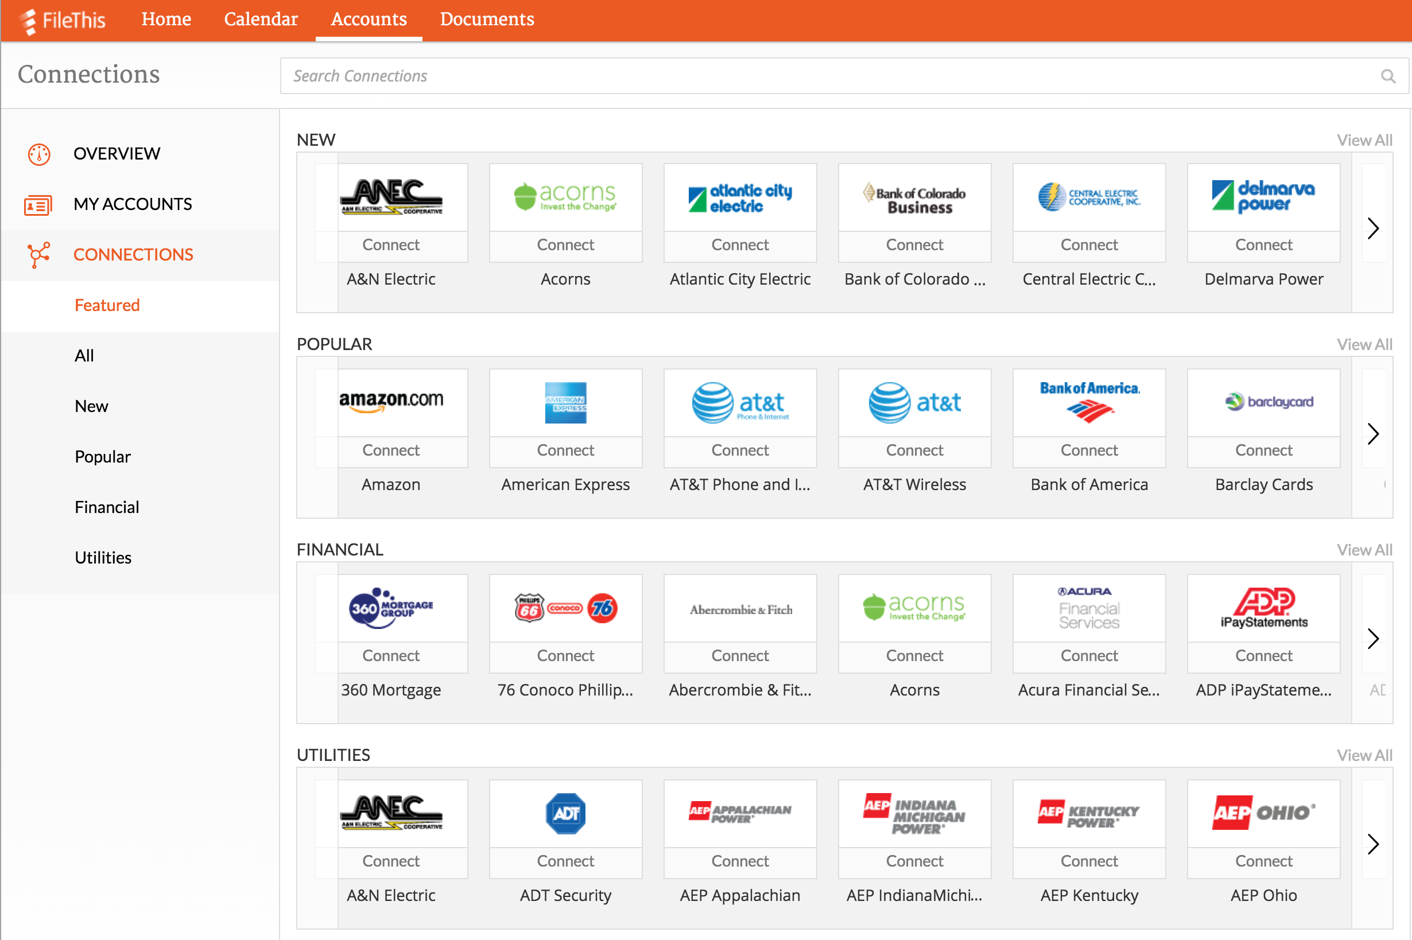Screen dimensions: 1412x940
Task: Switch to the Calendar tab
Action: coord(261,19)
